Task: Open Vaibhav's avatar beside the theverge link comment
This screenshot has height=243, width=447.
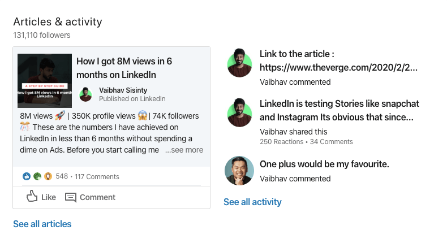Action: [239, 63]
